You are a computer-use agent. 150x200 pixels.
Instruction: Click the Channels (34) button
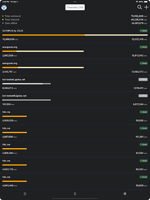click(x=75, y=7)
